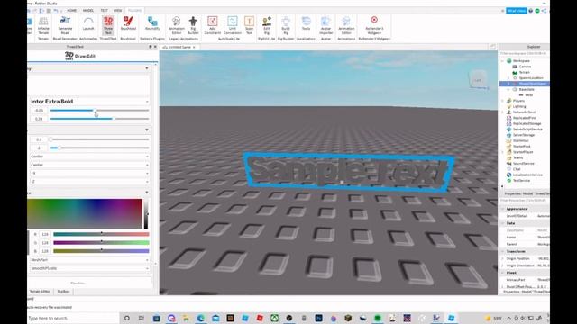Image resolution: width=577 pixels, height=324 pixels.
Task: Click the text entry box in ThreeDText
Action: (x=89, y=85)
